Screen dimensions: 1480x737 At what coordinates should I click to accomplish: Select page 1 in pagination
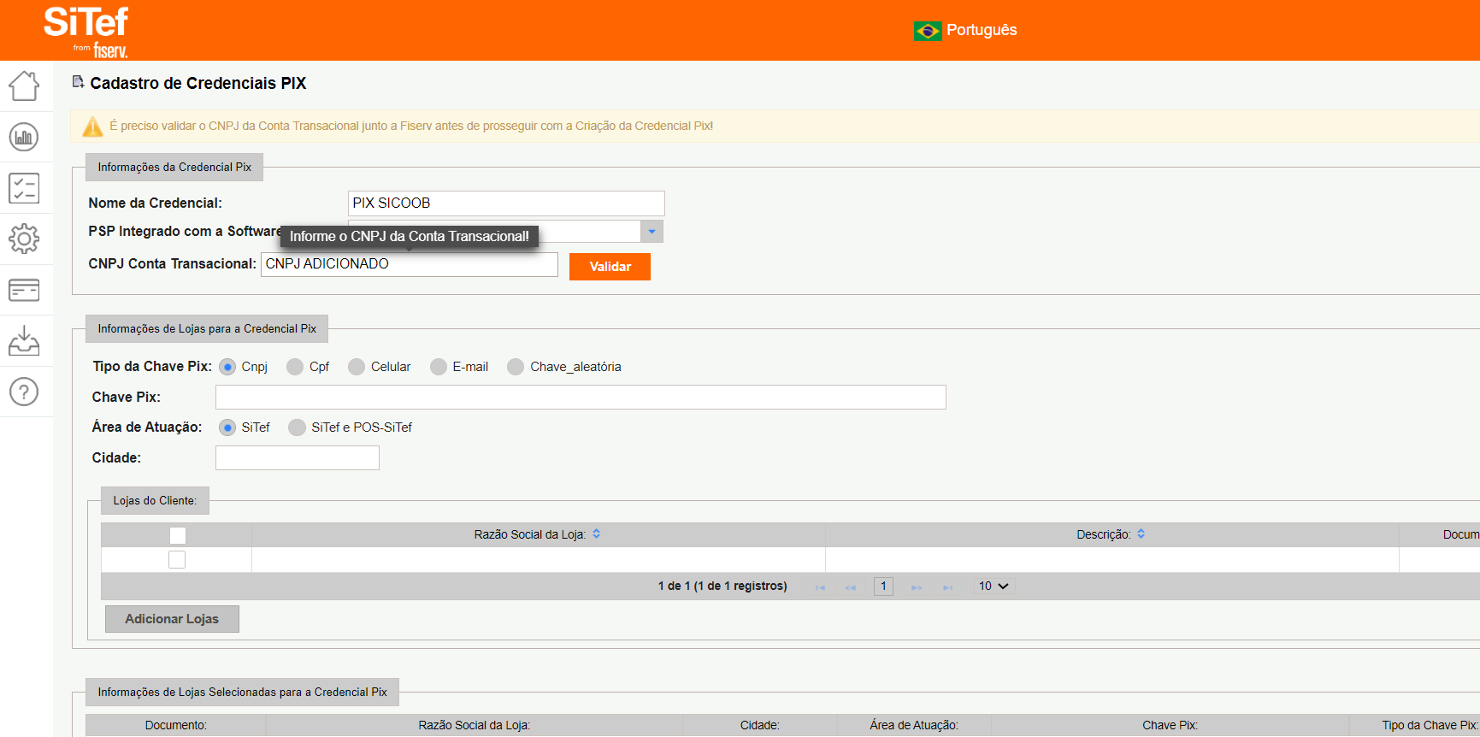tap(883, 587)
